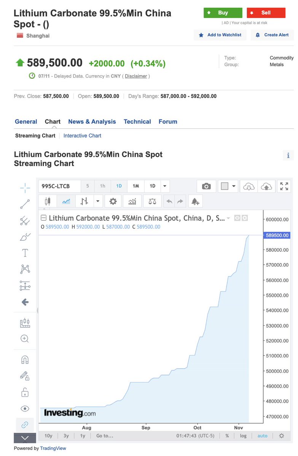Click the red Sell button

click(x=266, y=13)
